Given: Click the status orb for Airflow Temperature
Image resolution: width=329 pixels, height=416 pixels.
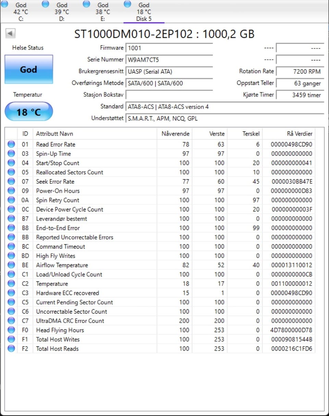Looking at the screenshot, I should [x=11, y=265].
